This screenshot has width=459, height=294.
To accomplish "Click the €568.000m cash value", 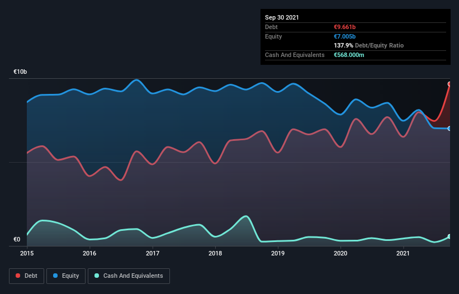I will pos(349,55).
